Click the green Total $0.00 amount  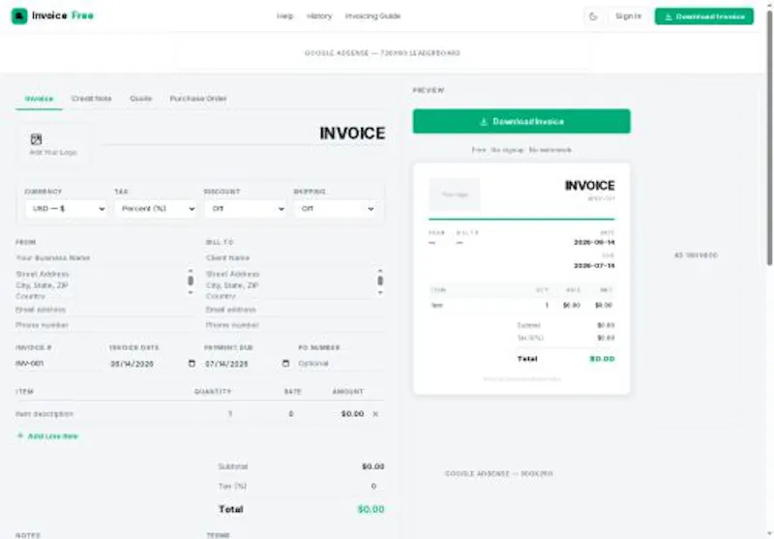[x=371, y=509]
